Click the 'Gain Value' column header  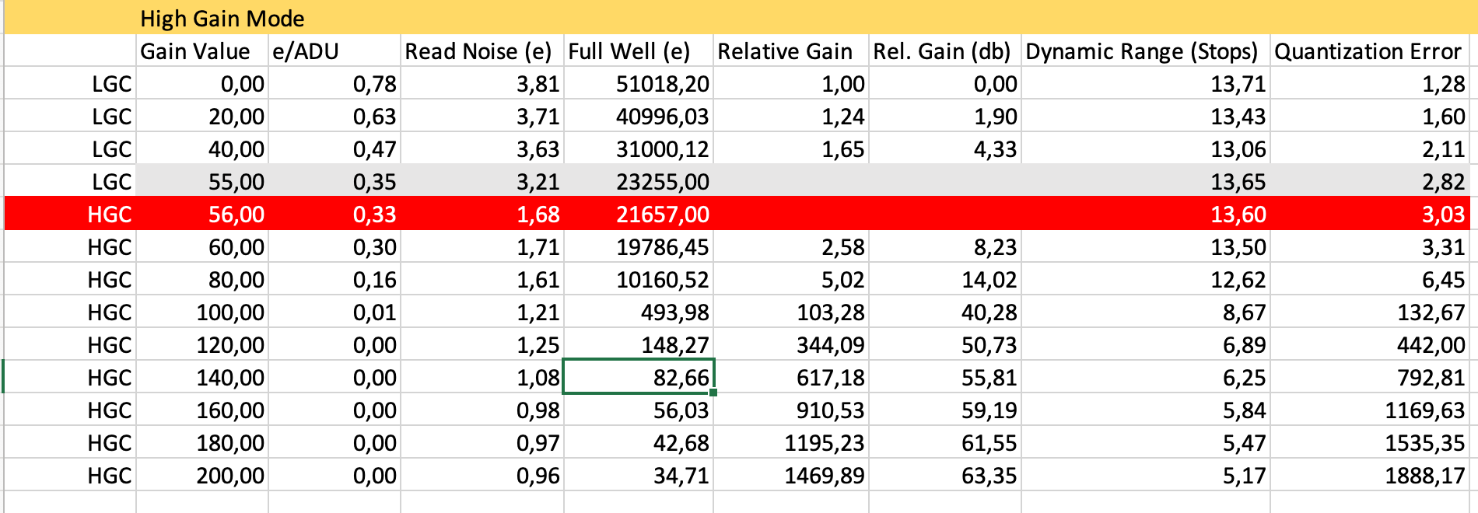click(x=202, y=51)
